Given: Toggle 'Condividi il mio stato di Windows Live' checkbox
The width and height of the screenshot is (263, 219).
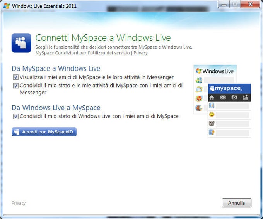Looking at the screenshot, I should 16,116.
